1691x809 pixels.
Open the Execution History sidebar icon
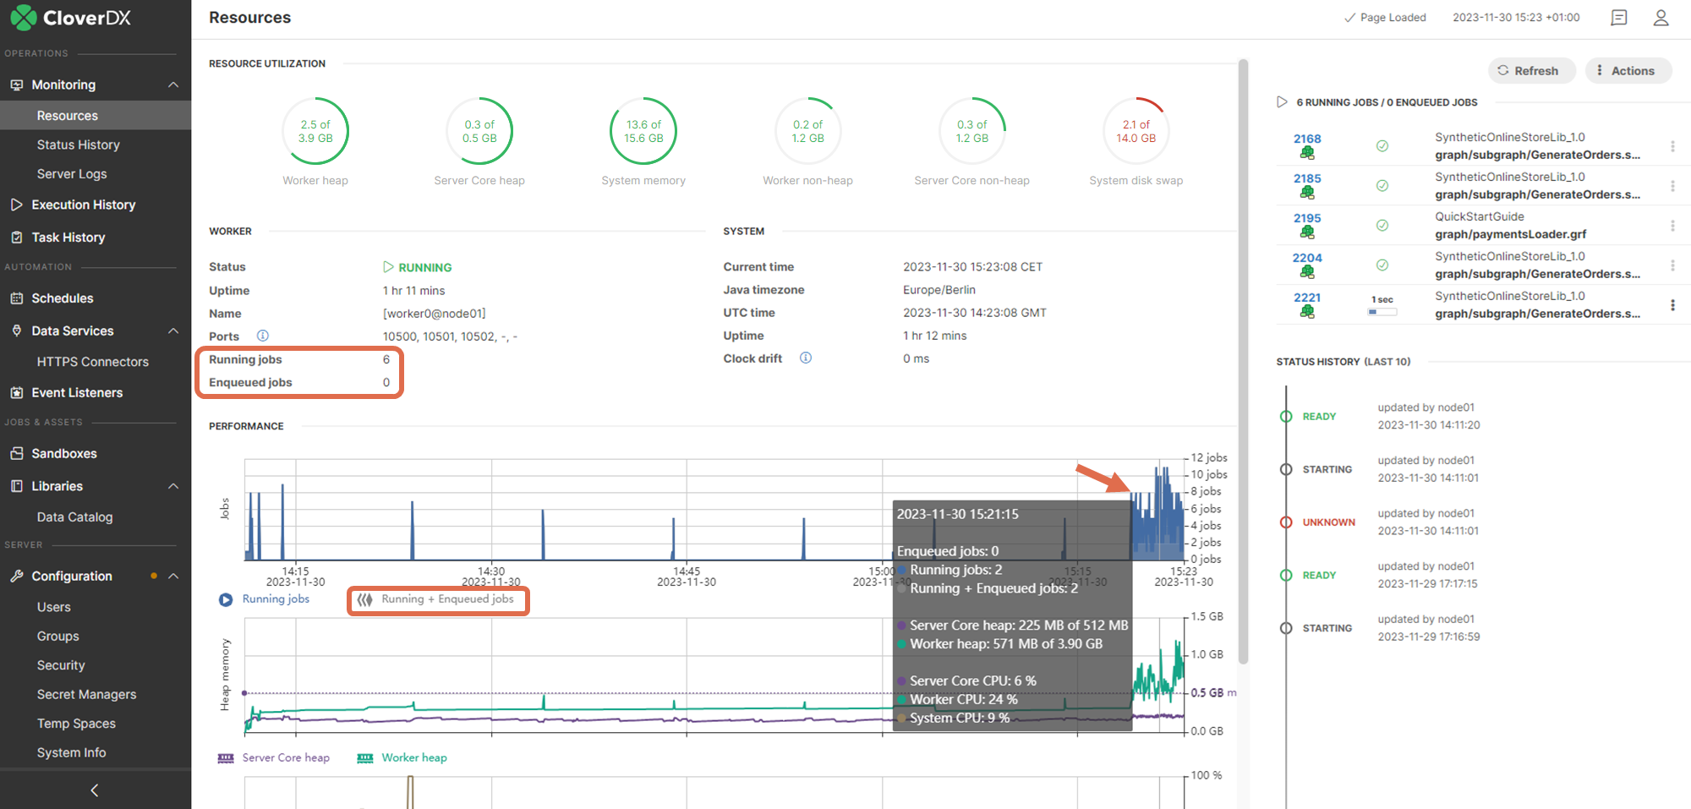point(17,205)
